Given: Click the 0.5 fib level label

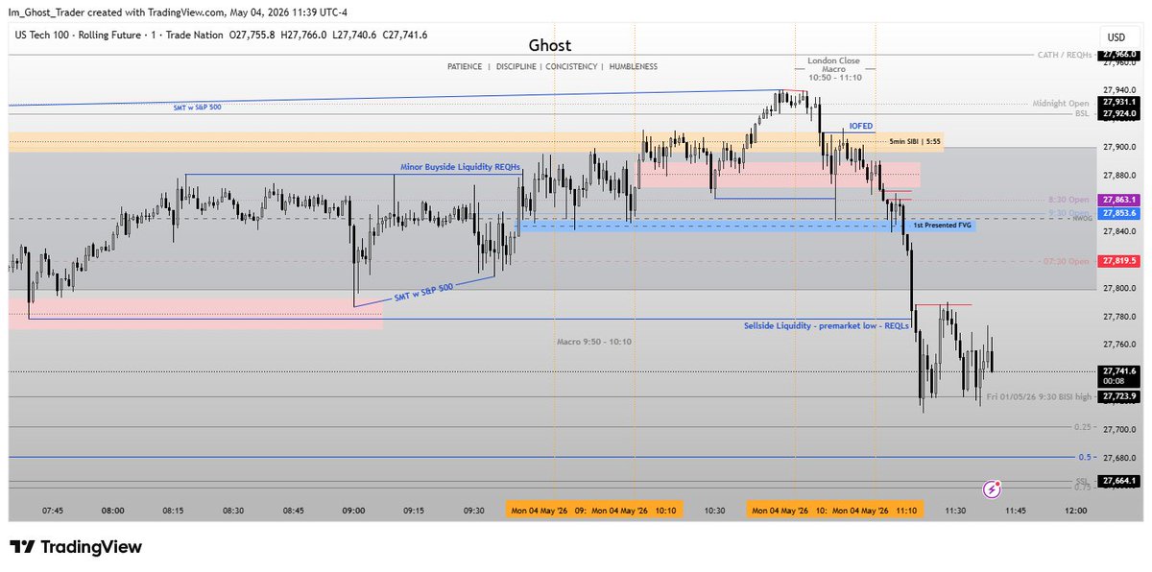Looking at the screenshot, I should point(1084,457).
